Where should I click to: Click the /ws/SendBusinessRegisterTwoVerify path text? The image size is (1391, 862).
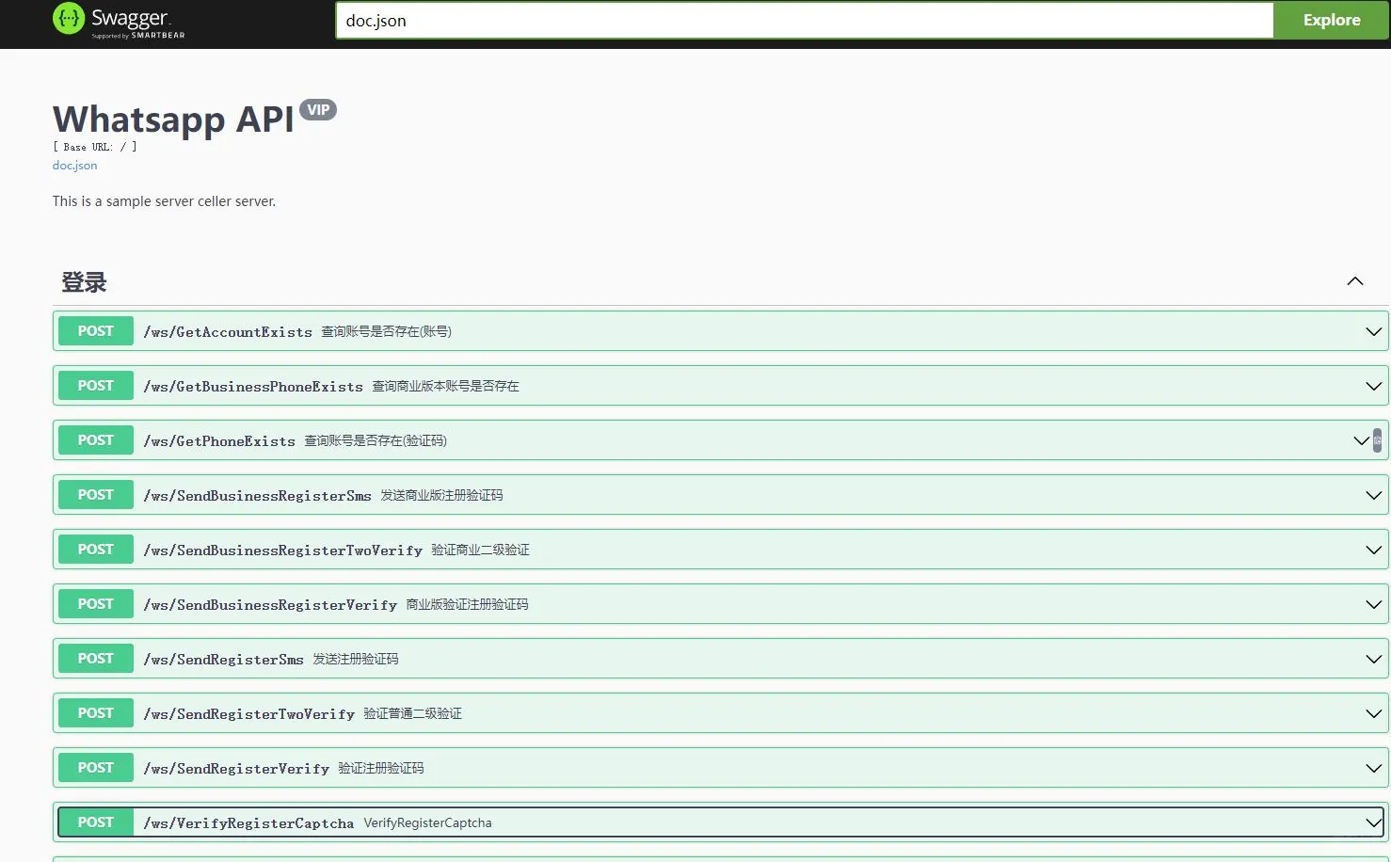(x=282, y=551)
